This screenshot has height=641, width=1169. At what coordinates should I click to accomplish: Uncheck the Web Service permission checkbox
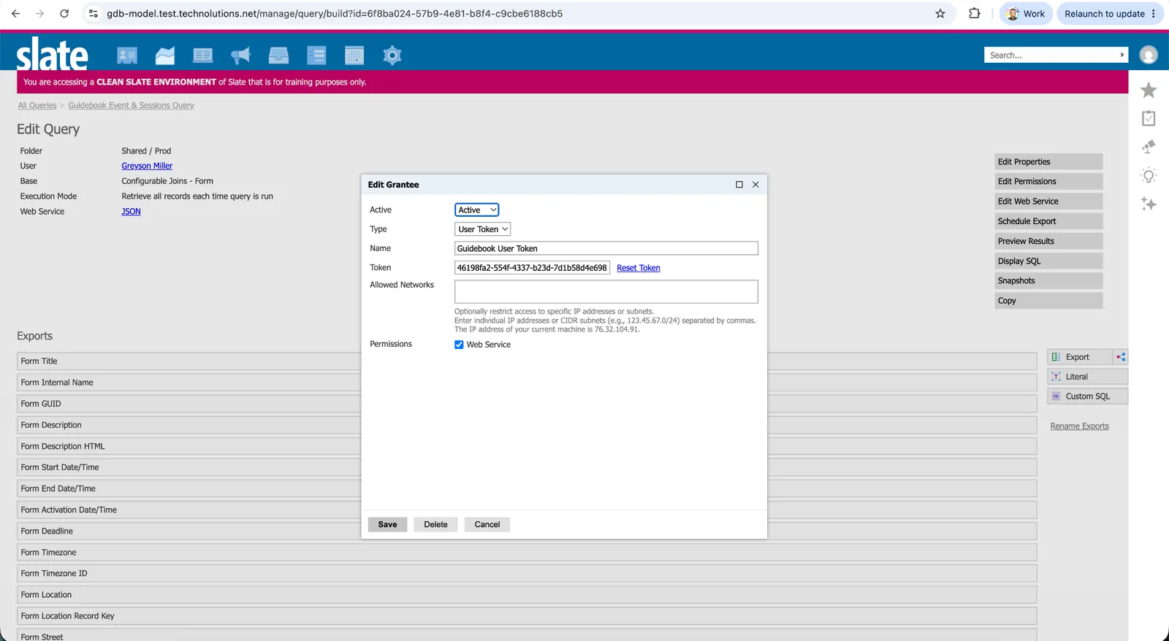459,345
